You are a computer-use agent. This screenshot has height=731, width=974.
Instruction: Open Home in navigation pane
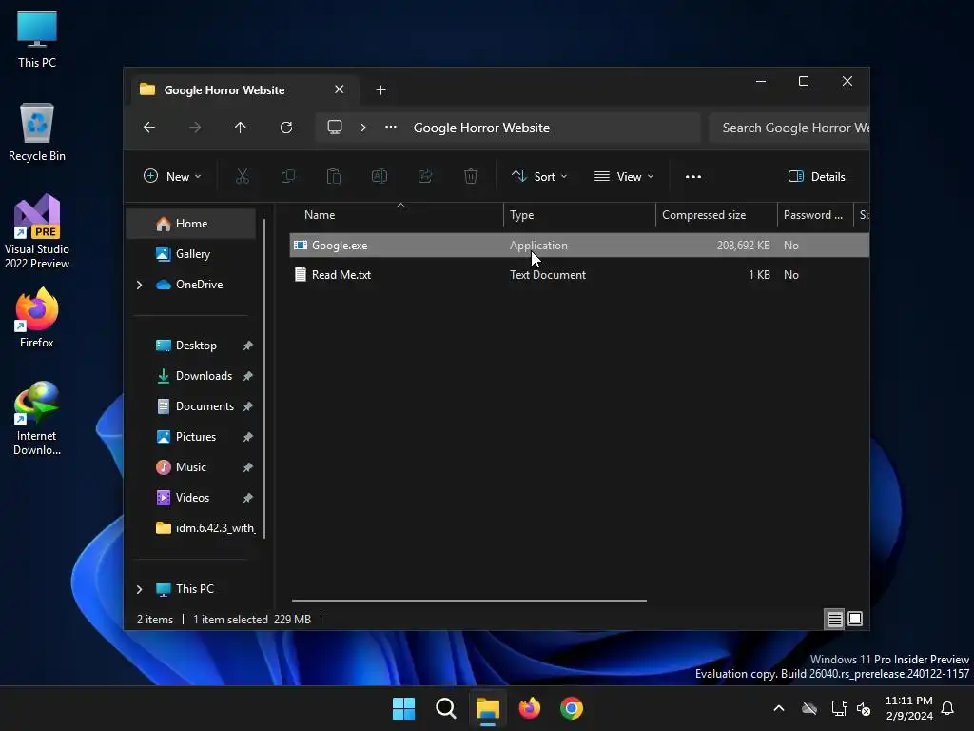190,224
